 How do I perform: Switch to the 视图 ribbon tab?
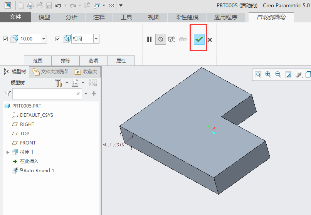[x=154, y=17]
